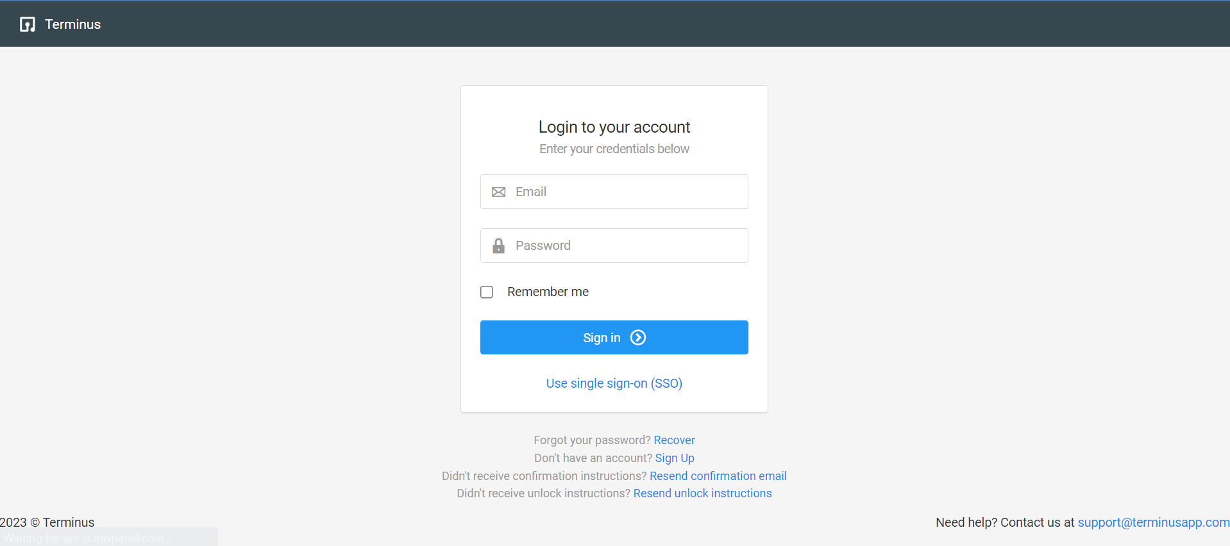Focus the Password input field
Image resolution: width=1230 pixels, height=546 pixels.
point(614,245)
